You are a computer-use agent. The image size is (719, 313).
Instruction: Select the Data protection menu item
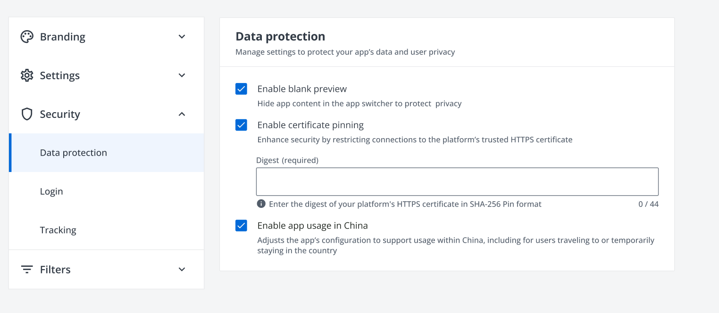(x=74, y=153)
